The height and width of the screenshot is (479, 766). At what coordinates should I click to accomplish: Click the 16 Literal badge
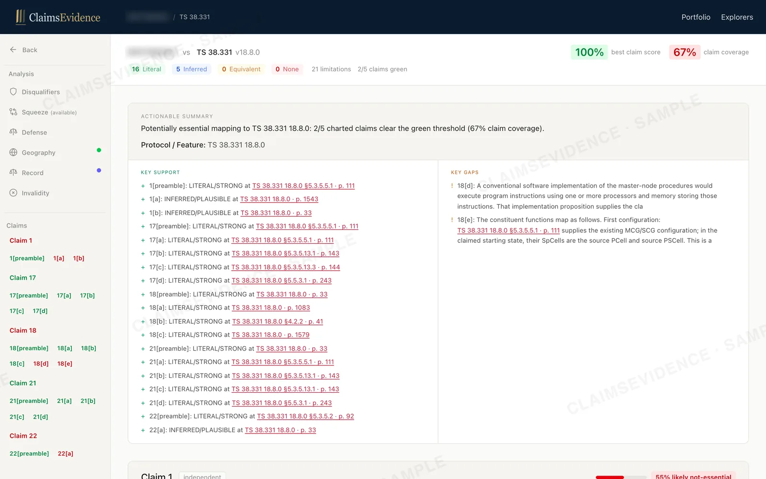click(x=146, y=69)
